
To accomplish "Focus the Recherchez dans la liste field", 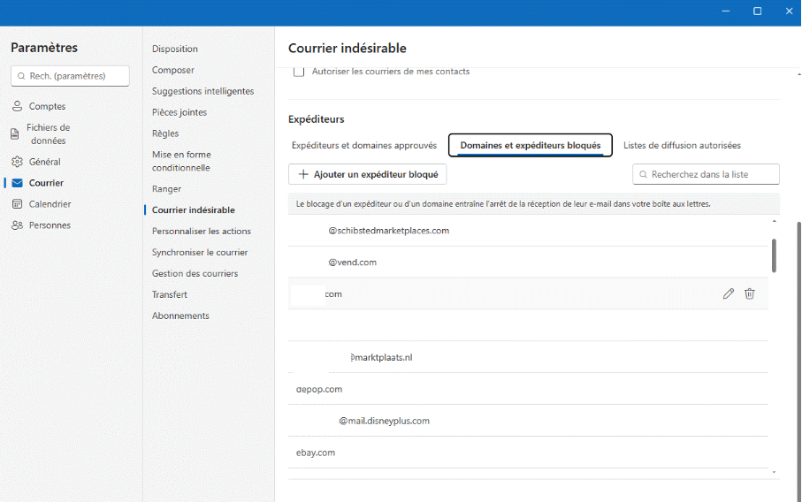I will tap(706, 174).
